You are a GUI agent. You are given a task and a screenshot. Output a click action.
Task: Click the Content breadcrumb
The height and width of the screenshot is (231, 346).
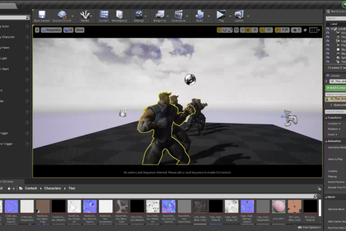[31, 188]
